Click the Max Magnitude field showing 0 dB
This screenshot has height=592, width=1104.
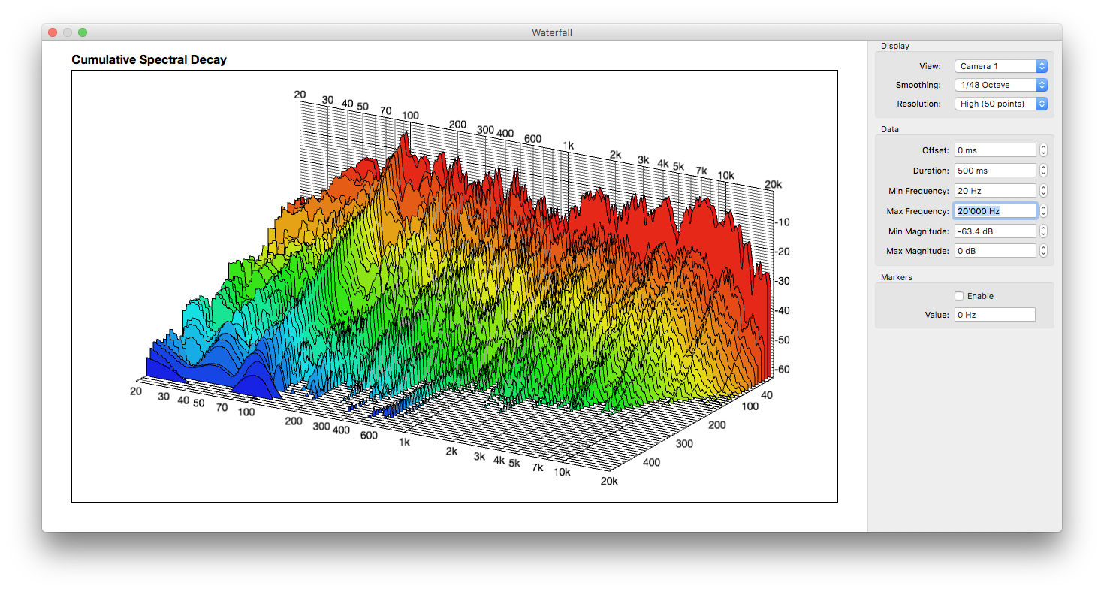pyautogui.click(x=995, y=251)
